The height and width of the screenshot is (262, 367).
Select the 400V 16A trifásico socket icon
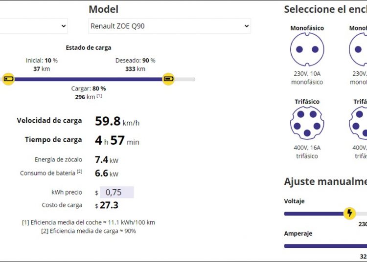pyautogui.click(x=307, y=124)
